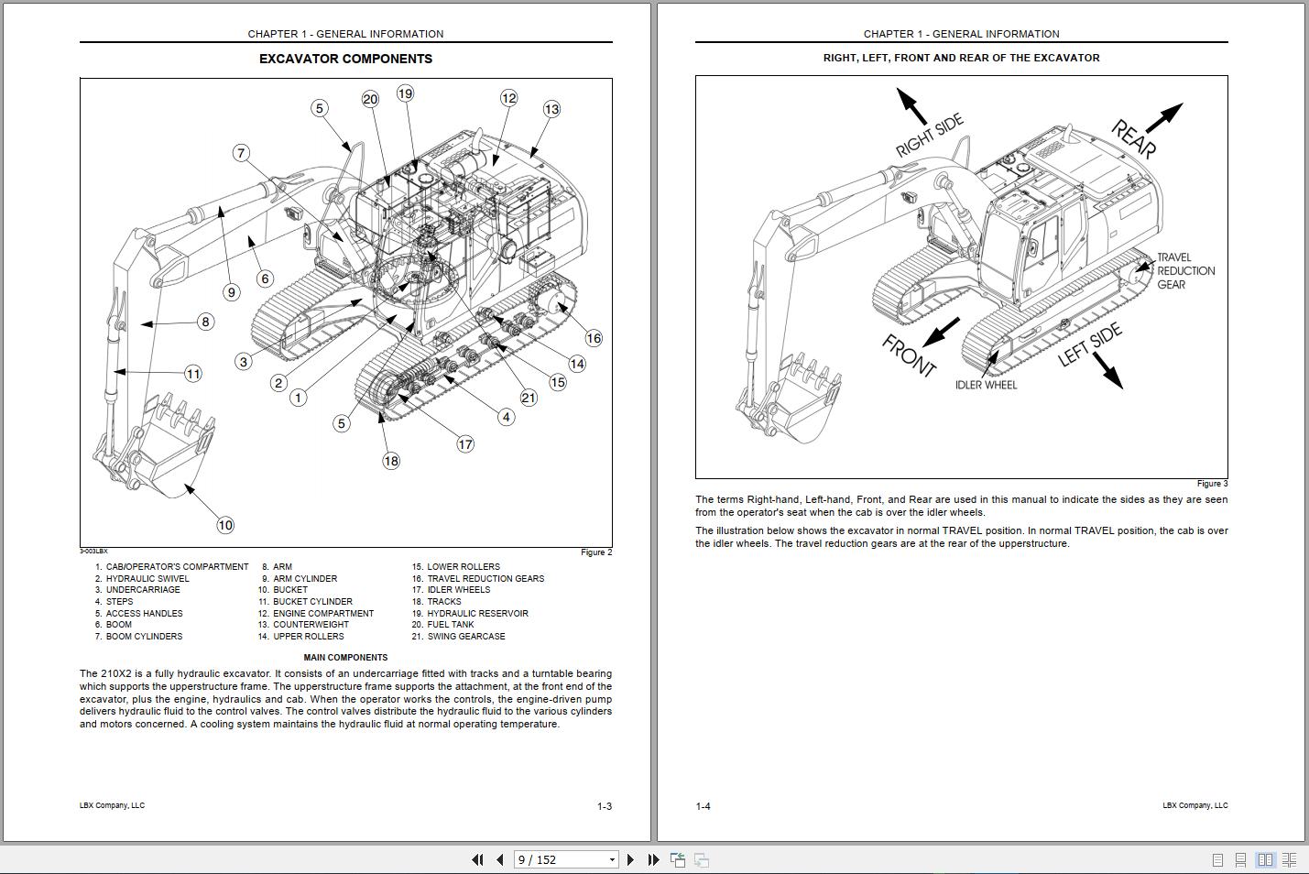The width and height of the screenshot is (1309, 874).
Task: Click the 'MAIN COMPONENTS' subheading
Action: (x=345, y=658)
